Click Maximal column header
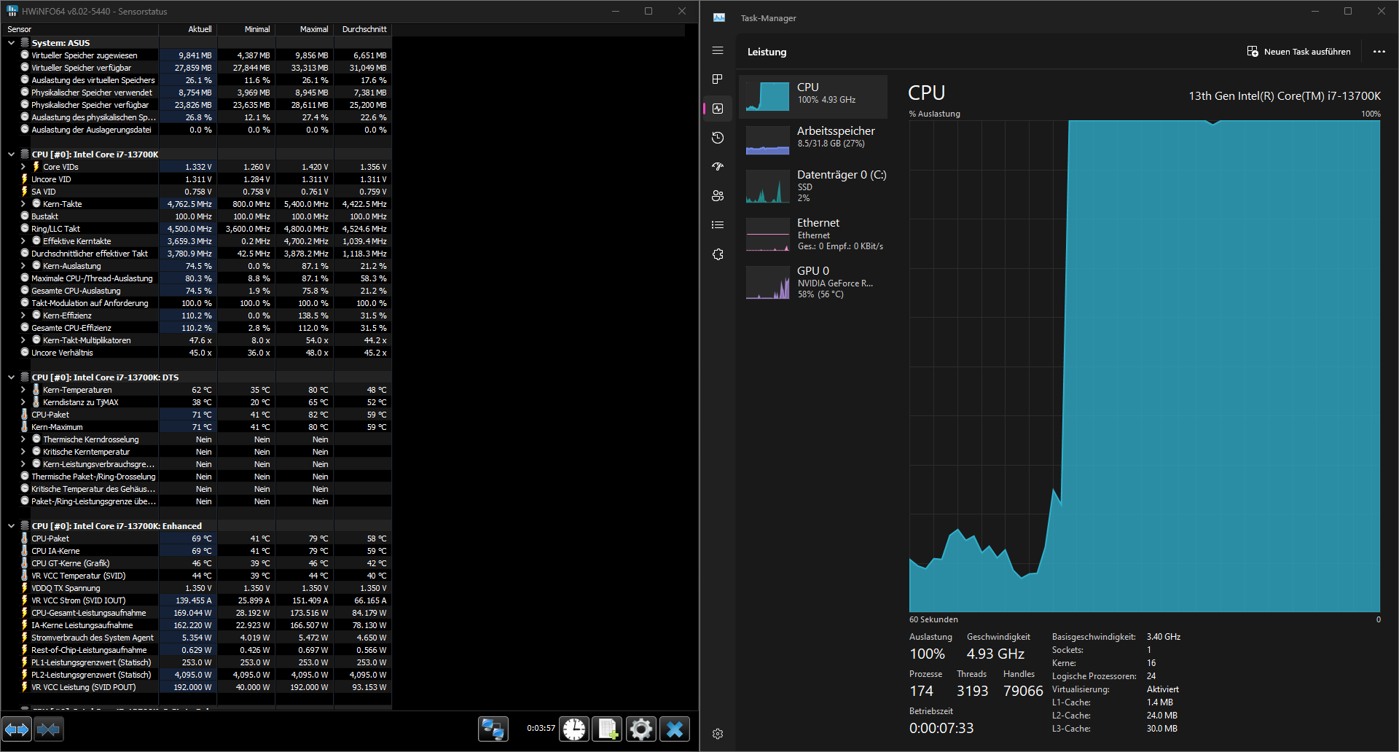Image resolution: width=1399 pixels, height=752 pixels. (305, 29)
